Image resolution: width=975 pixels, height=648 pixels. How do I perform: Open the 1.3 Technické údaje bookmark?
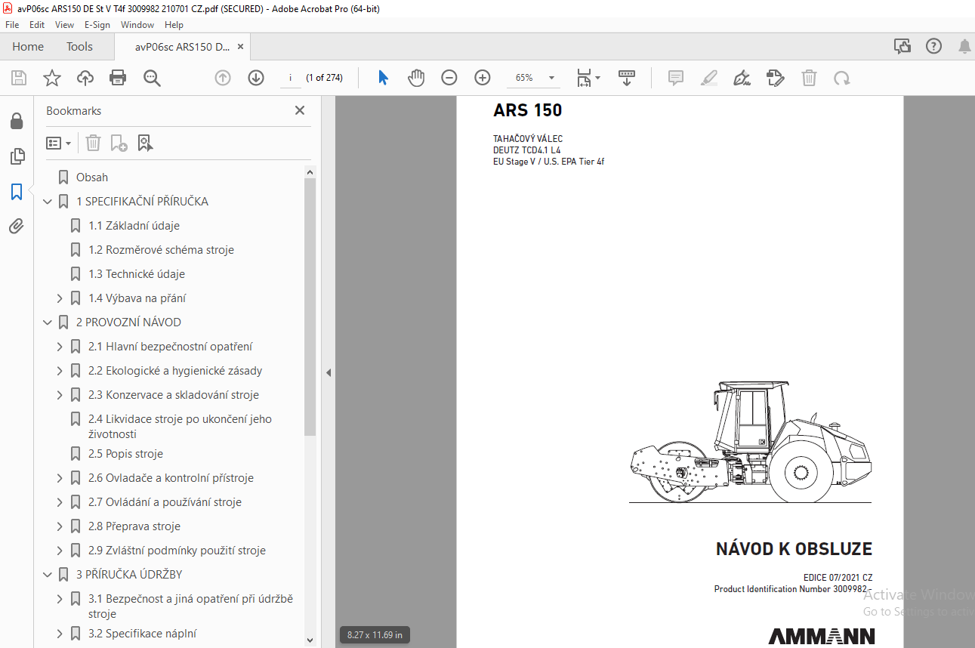click(x=137, y=274)
